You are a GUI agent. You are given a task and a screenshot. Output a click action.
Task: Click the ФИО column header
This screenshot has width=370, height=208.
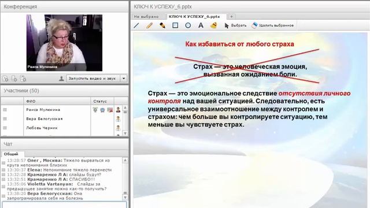pyautogui.click(x=57, y=101)
